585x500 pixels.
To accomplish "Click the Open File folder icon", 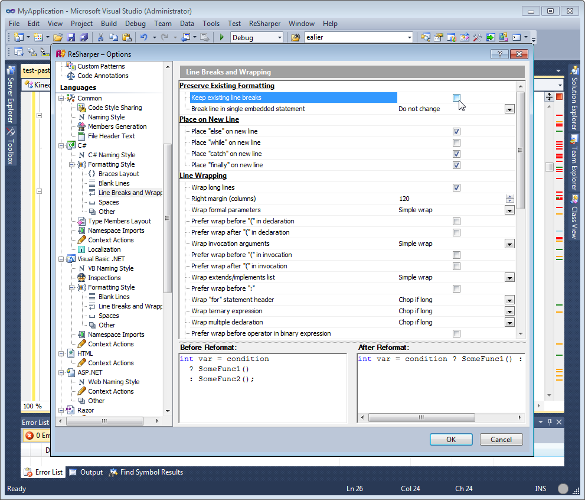I will pos(58,37).
